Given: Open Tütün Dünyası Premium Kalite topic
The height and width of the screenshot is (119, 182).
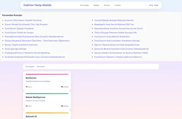Looking at the screenshot, I should 116,33.
